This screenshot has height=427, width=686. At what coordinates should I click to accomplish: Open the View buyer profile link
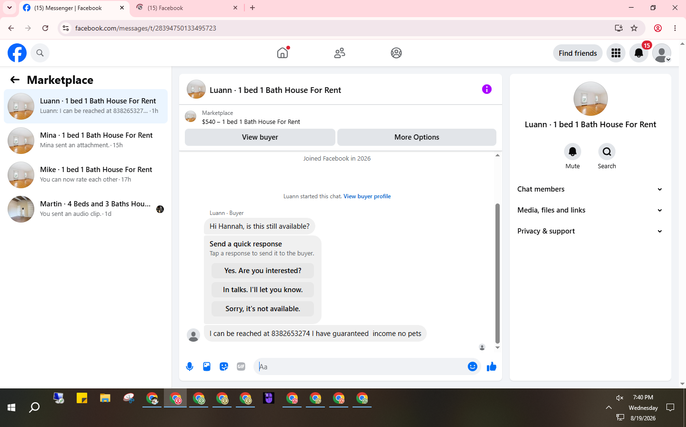click(x=367, y=196)
